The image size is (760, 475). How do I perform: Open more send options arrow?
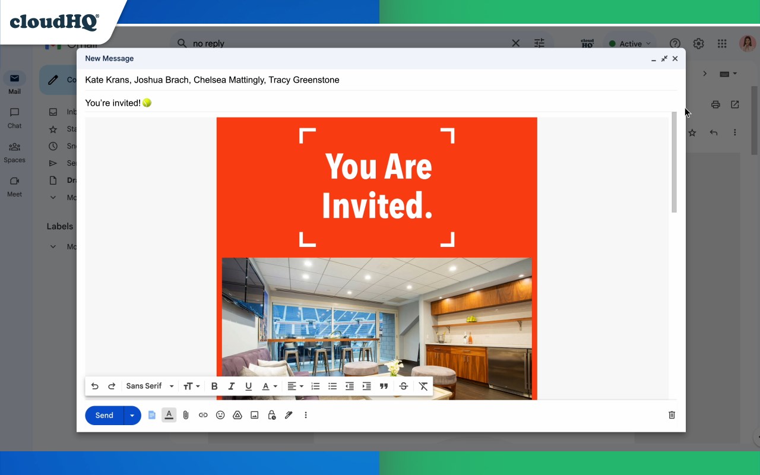pyautogui.click(x=132, y=416)
